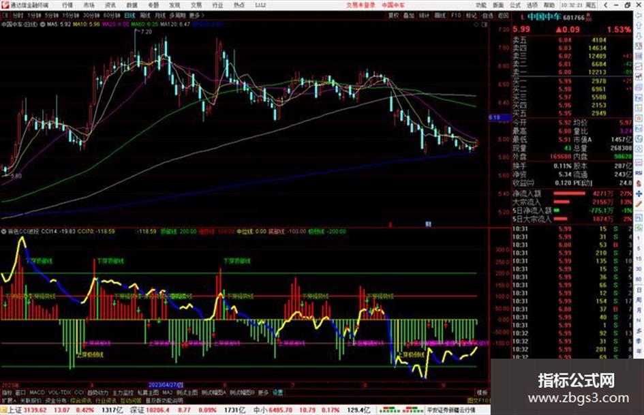The width and height of the screenshot is (644, 415).
Task: Open 行业资讯 tab in bottom bar
Action: [x=106, y=401]
